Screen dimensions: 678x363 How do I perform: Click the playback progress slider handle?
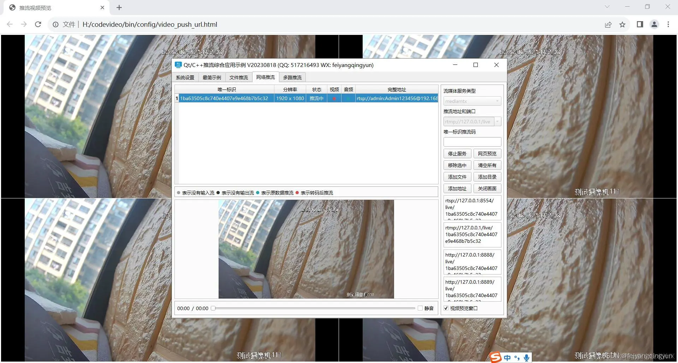tap(213, 308)
